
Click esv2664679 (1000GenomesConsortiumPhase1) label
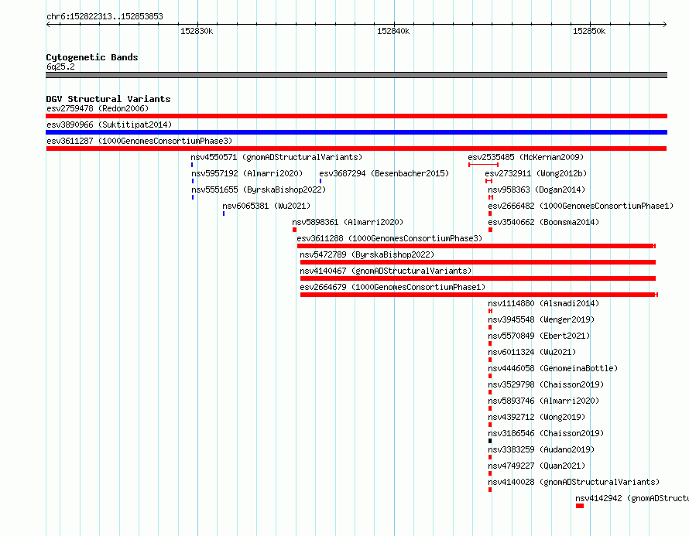(x=392, y=287)
